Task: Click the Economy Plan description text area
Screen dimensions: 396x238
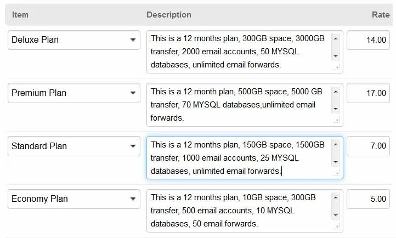Action: point(240,211)
